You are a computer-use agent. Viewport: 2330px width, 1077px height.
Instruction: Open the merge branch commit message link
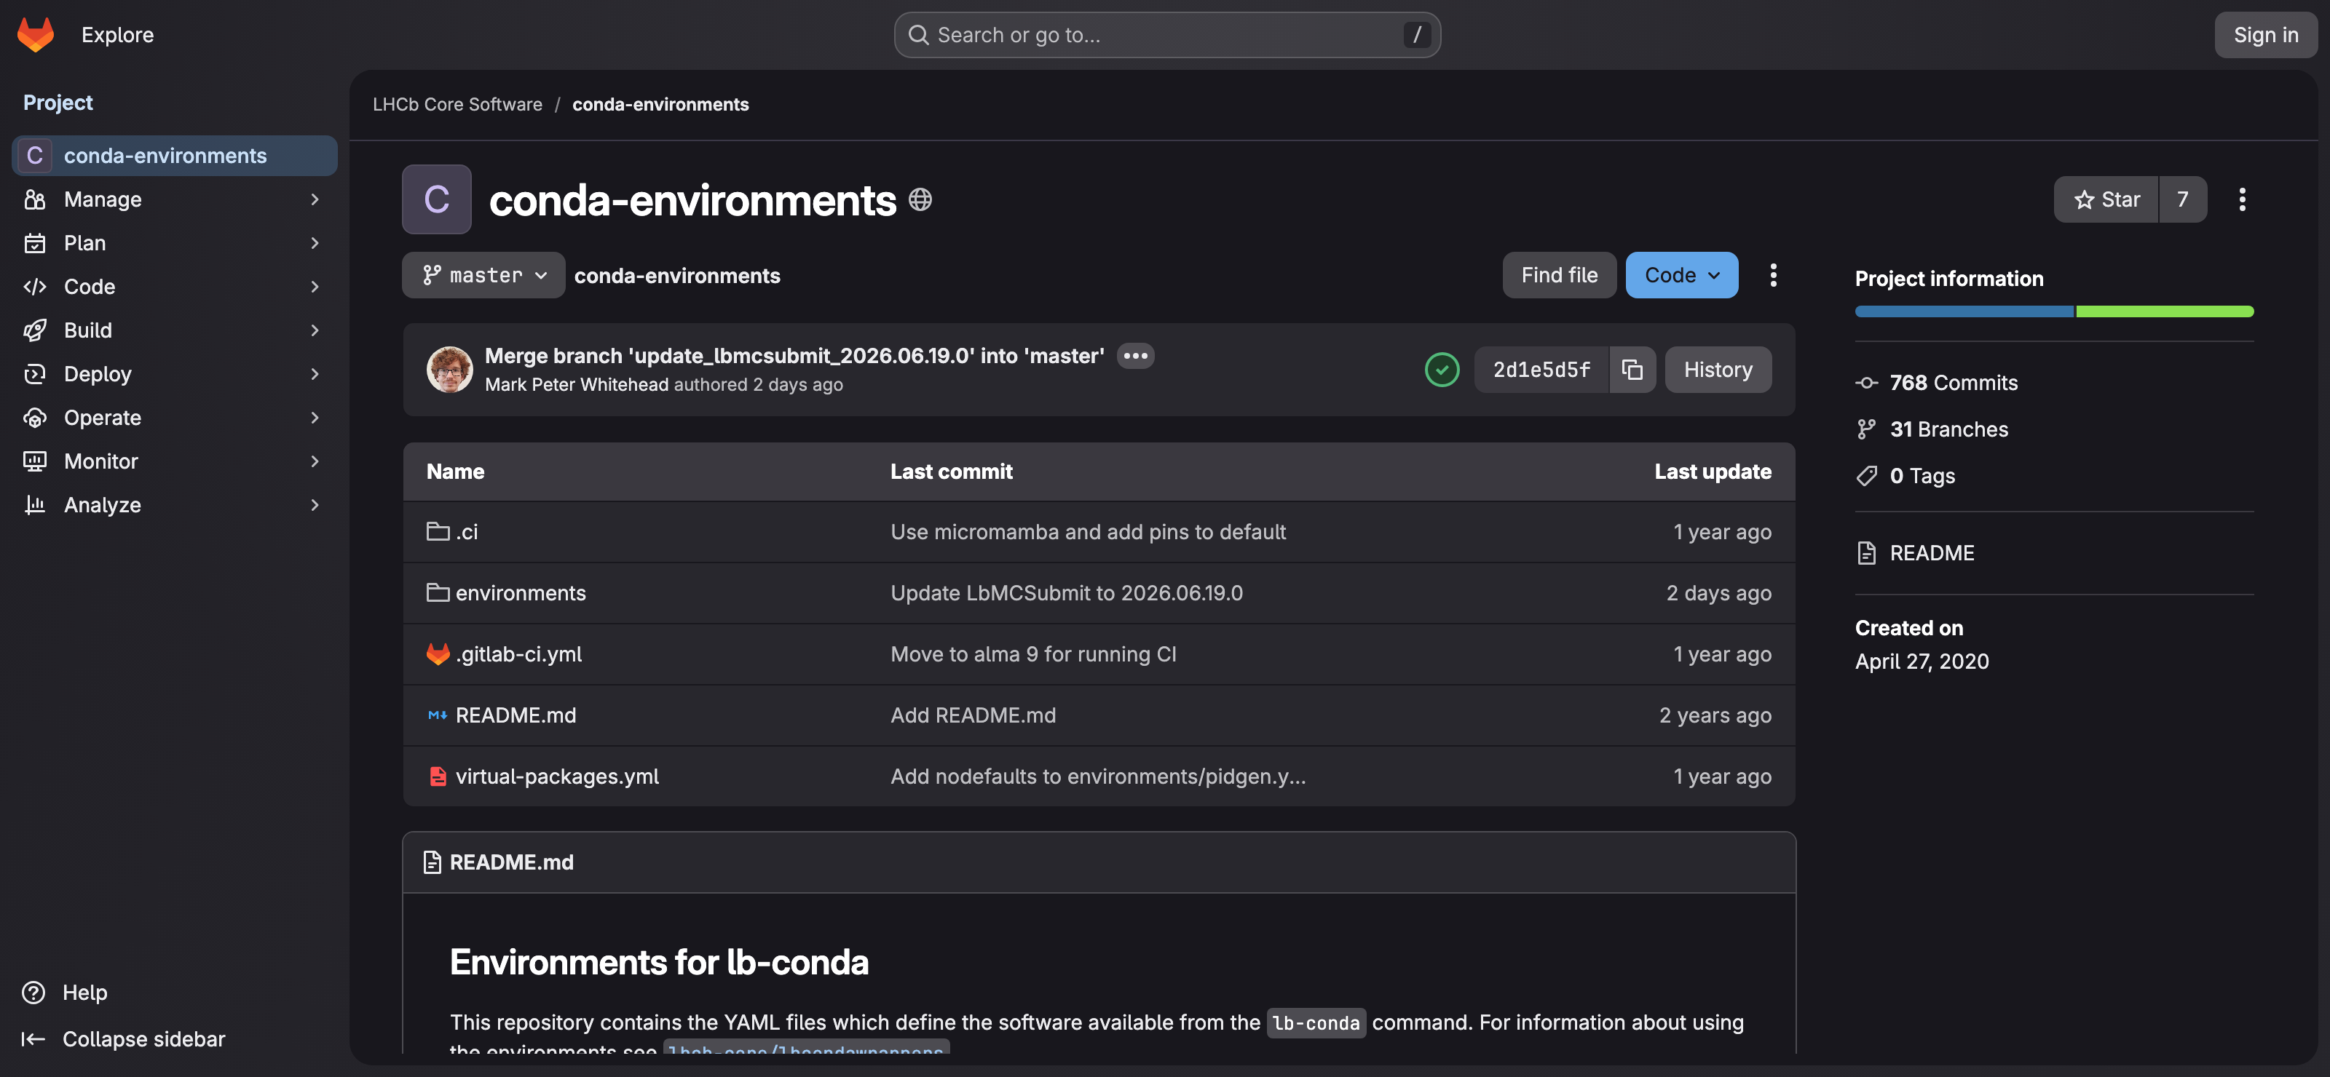point(794,355)
